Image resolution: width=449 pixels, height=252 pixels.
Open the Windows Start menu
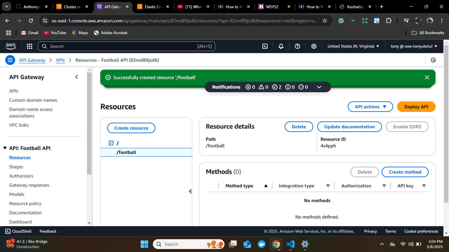pyautogui.click(x=144, y=244)
